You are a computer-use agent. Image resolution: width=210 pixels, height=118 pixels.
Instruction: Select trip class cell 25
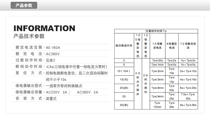point(124,96)
